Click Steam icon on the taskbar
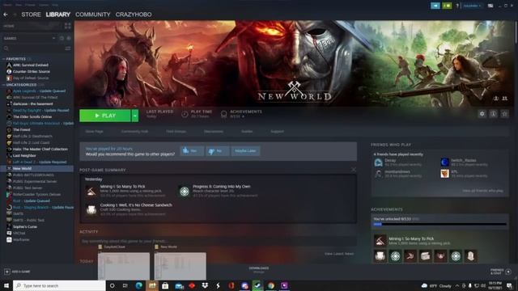This screenshot has height=291, width=518. pyautogui.click(x=257, y=285)
